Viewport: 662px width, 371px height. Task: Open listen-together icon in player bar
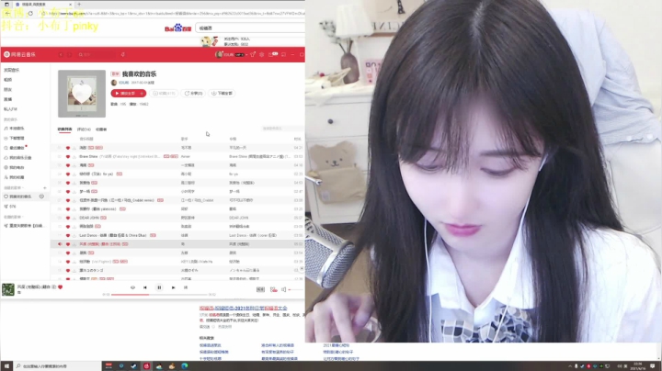tap(274, 289)
